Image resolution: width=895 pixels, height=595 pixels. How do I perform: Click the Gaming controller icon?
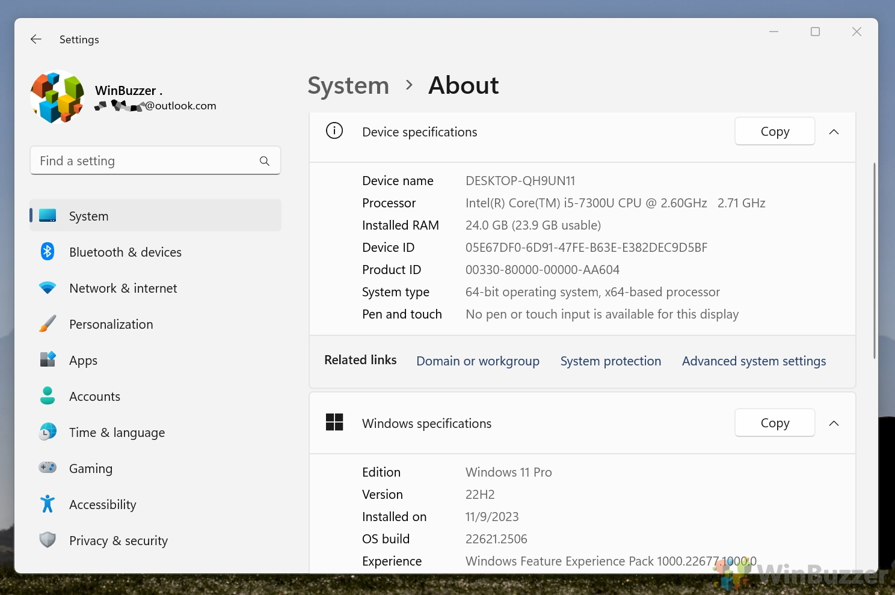coord(48,468)
